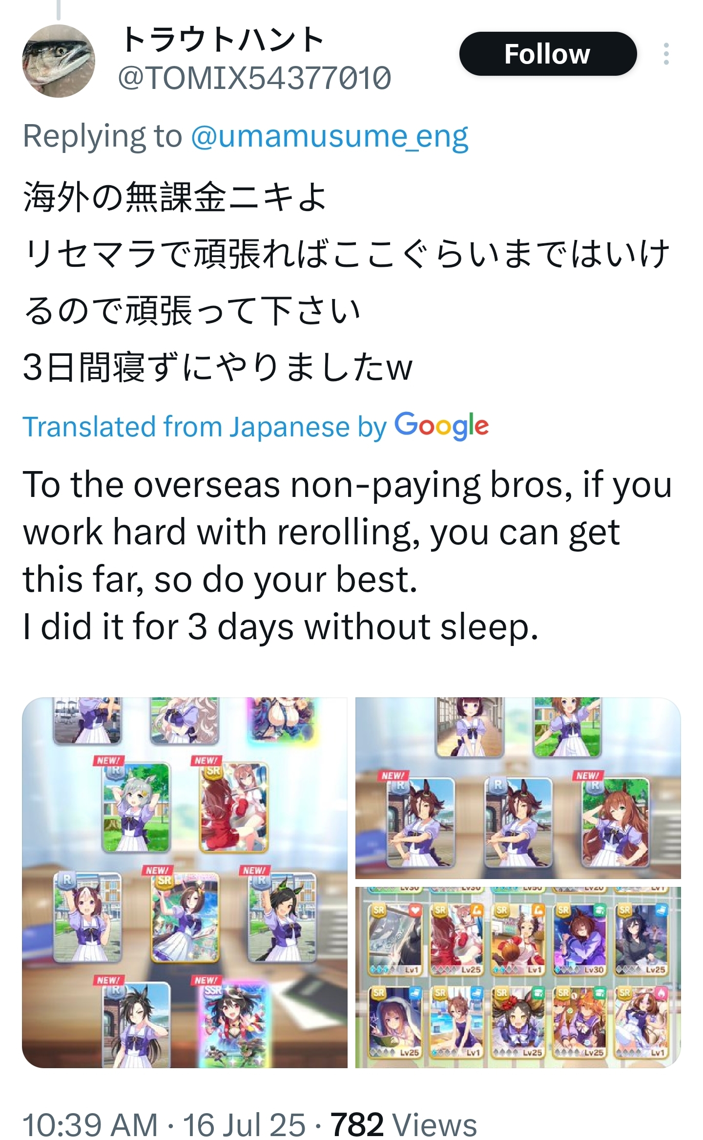Click the Translated from Japanese link
703x1140 pixels.
point(205,427)
